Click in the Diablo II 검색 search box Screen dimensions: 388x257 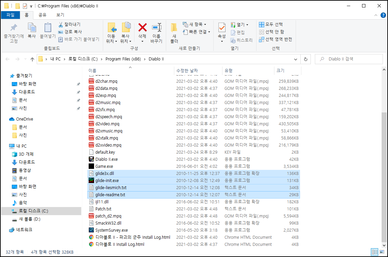pos(349,59)
